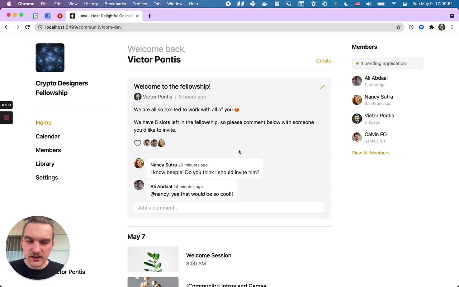Image resolution: width=459 pixels, height=287 pixels.
Task: Open the macOS Control Center icon
Action: pyautogui.click(x=405, y=4)
